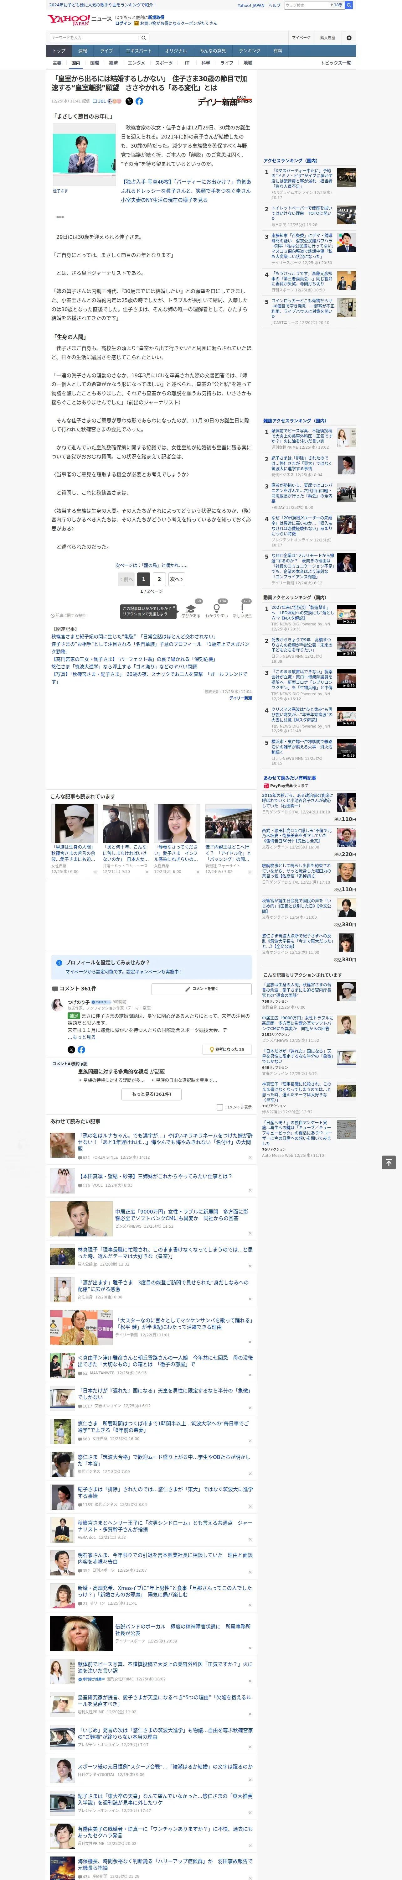
Task: Open the ランキング navigation tab
Action: pos(250,51)
